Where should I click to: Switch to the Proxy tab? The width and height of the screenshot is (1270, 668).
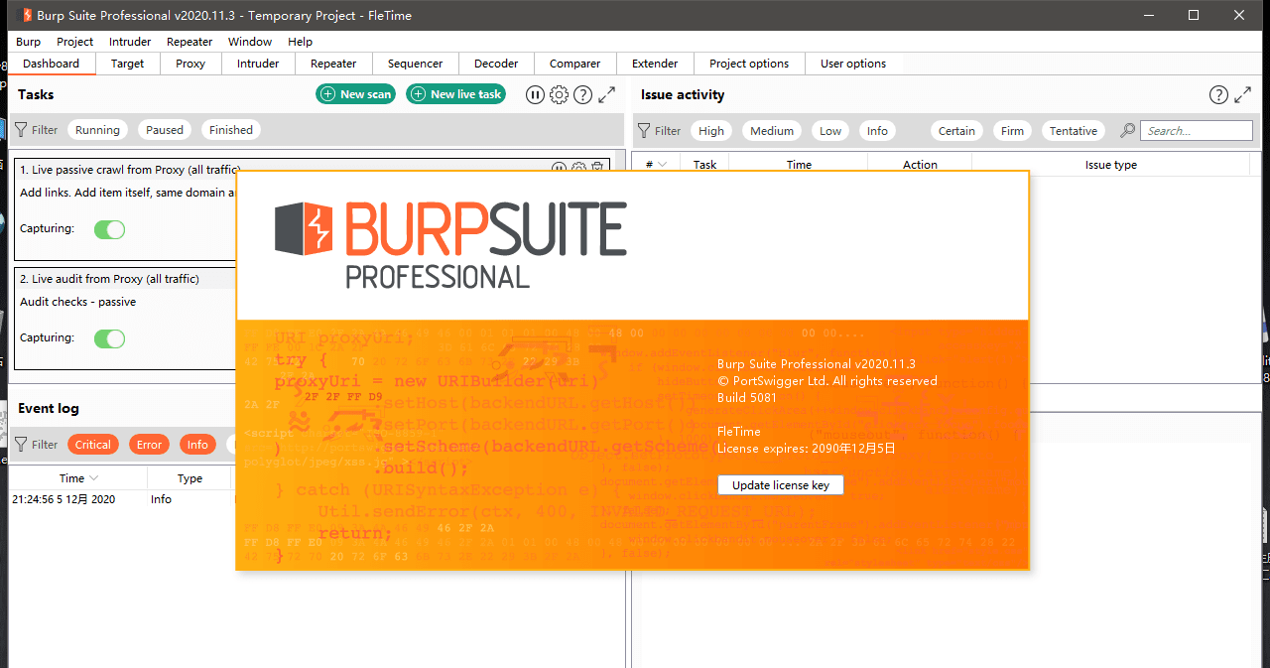coord(190,64)
